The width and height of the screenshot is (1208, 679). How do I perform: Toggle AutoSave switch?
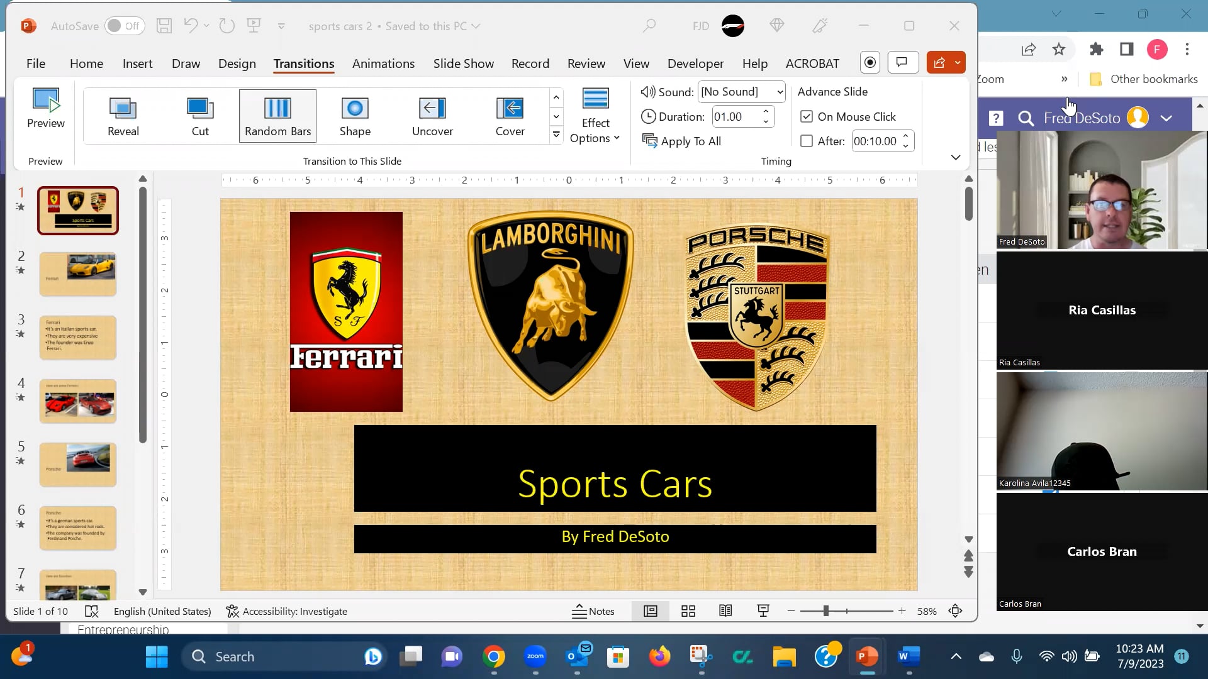tap(124, 26)
